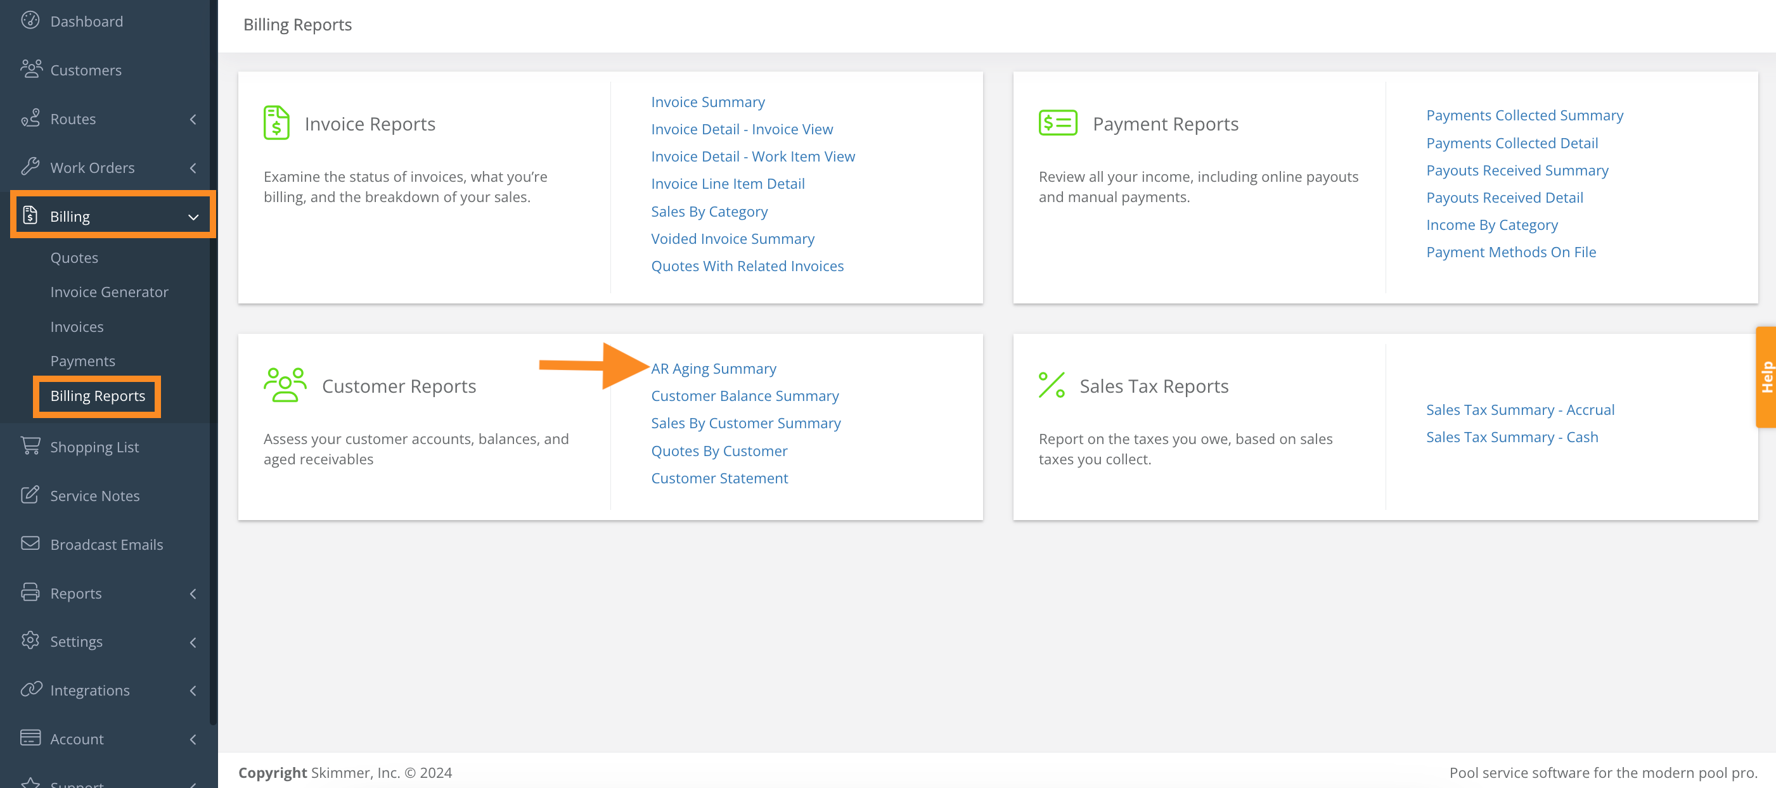The width and height of the screenshot is (1776, 788).
Task: Open the Customer Statement report
Action: [719, 478]
